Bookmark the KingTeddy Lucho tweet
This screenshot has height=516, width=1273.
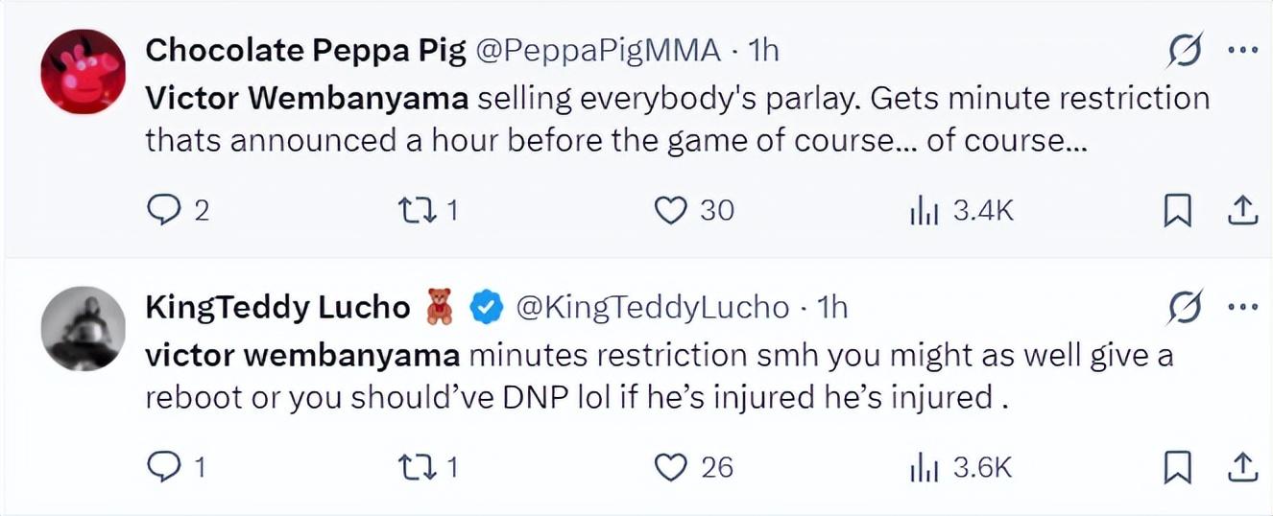(x=1177, y=467)
